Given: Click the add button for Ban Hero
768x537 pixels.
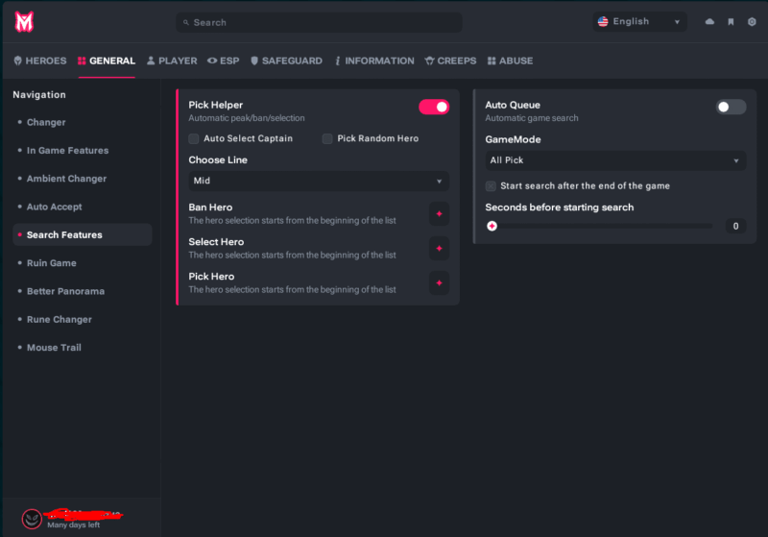Looking at the screenshot, I should click(x=439, y=213).
